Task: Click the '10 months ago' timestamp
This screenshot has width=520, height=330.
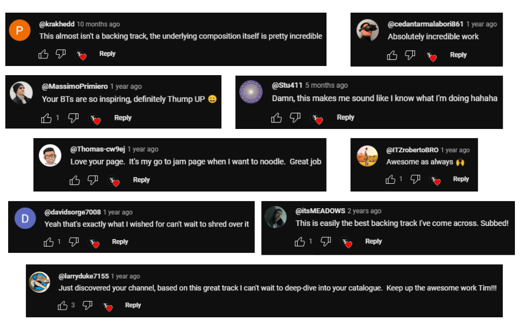Action: [99, 24]
